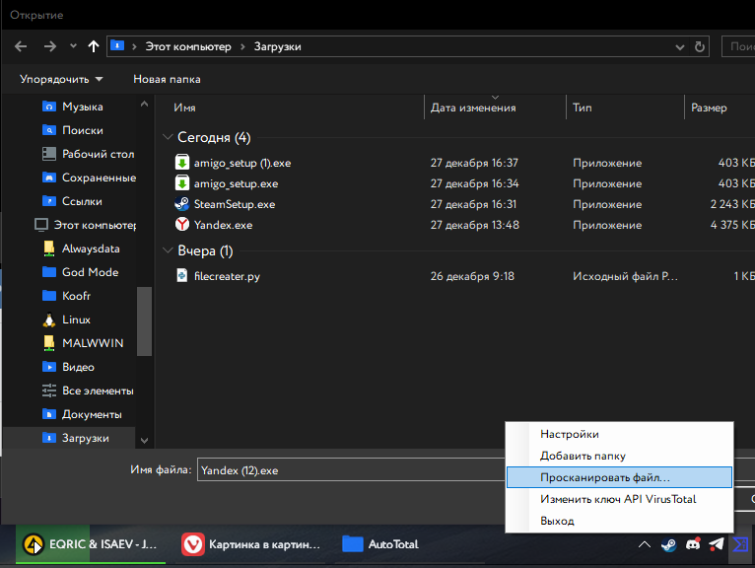This screenshot has height=568, width=755.
Task: Open recent locations dropdown arrow
Action: (x=73, y=46)
